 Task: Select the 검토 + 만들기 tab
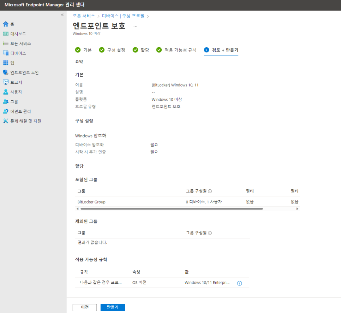pos(221,50)
